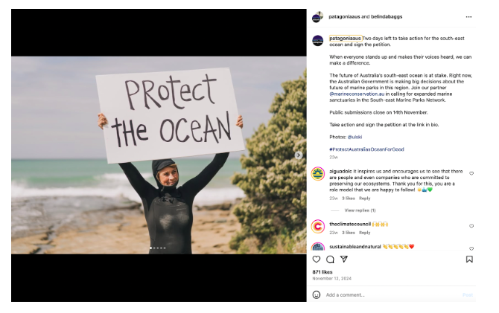Click the patagoniaaus profile avatar in header
Image resolution: width=499 pixels, height=313 pixels.
(x=317, y=16)
